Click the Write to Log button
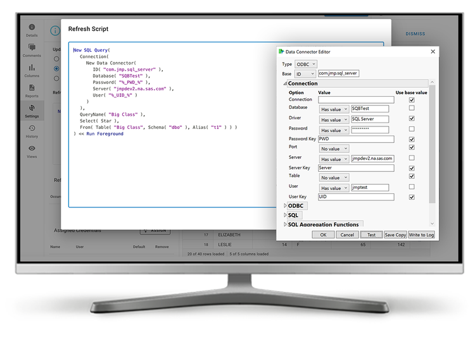The width and height of the screenshot is (475, 347). pos(421,235)
